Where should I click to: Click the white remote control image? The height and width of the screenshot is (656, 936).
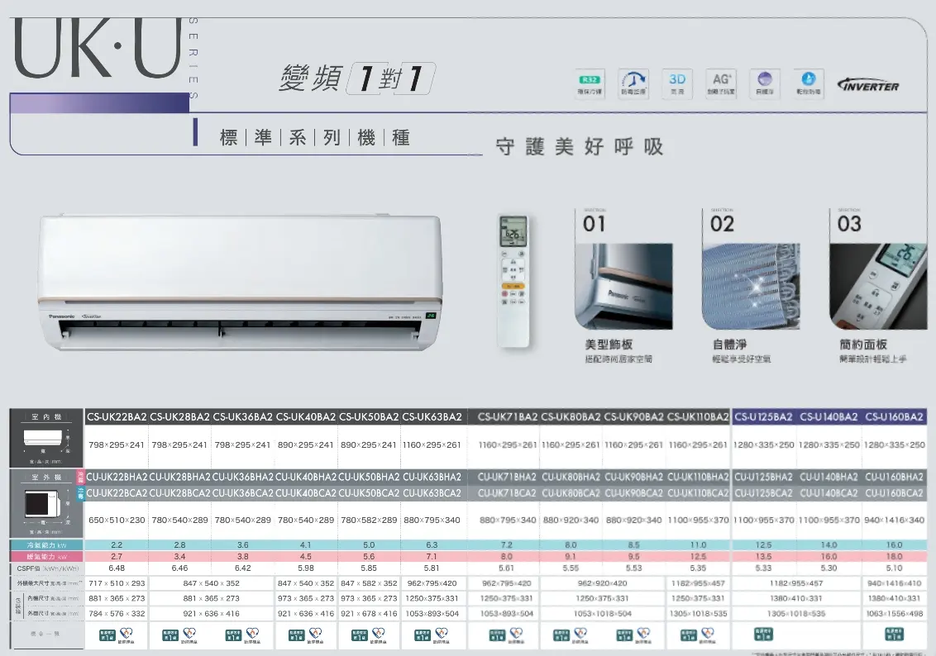(x=512, y=280)
